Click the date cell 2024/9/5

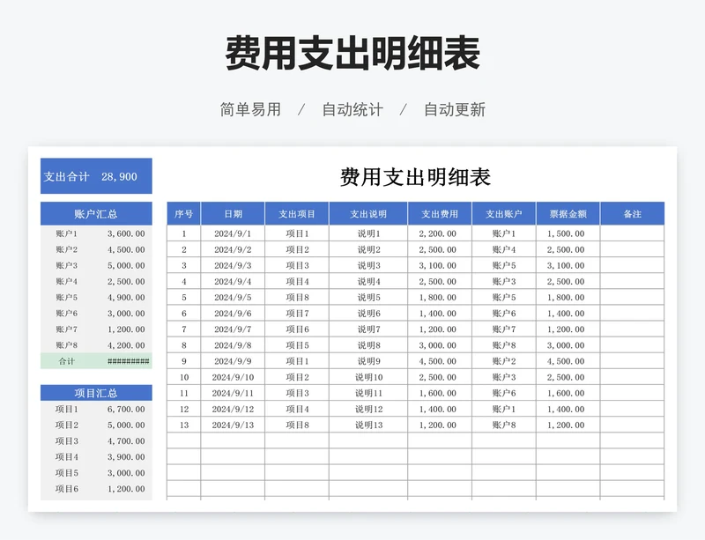[233, 297]
